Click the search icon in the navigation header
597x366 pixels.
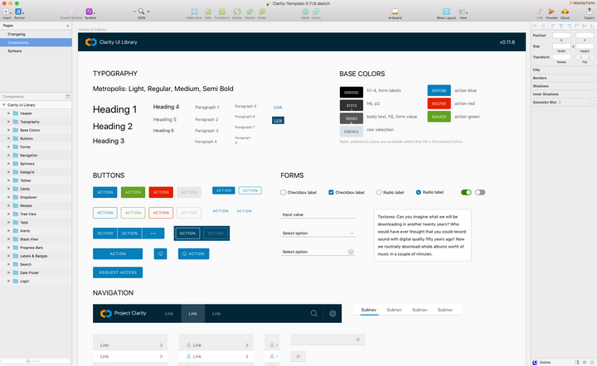(x=313, y=314)
